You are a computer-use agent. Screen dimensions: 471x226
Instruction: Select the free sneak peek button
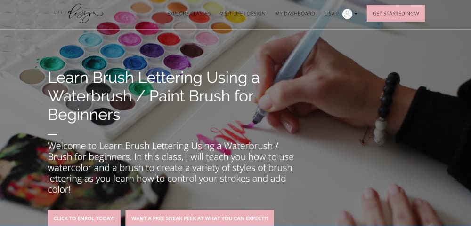[199, 218]
